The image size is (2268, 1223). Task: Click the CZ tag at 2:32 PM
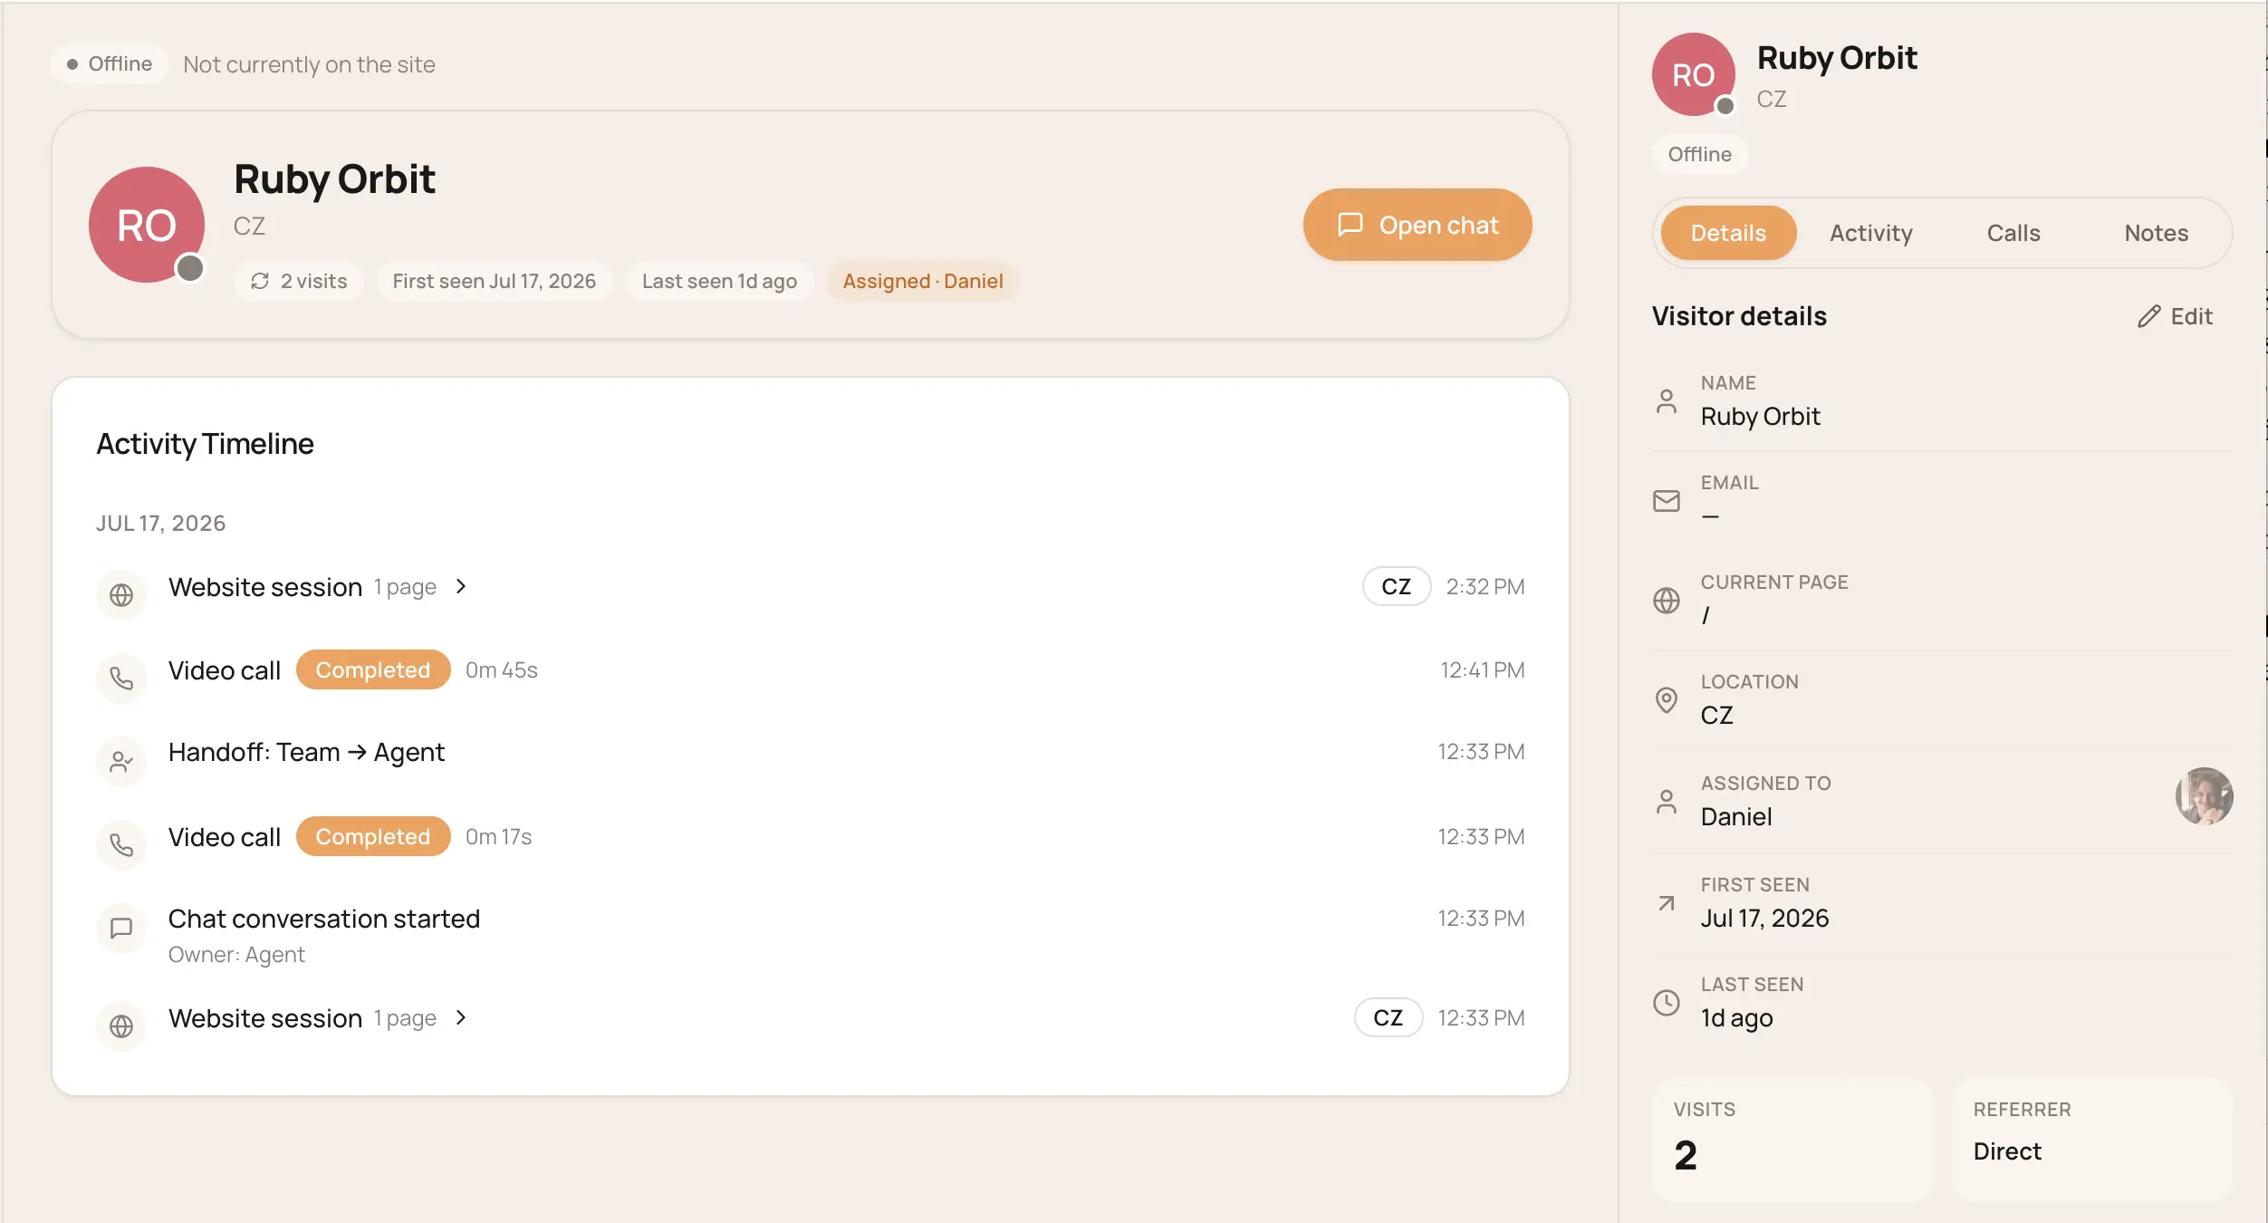[x=1396, y=586]
